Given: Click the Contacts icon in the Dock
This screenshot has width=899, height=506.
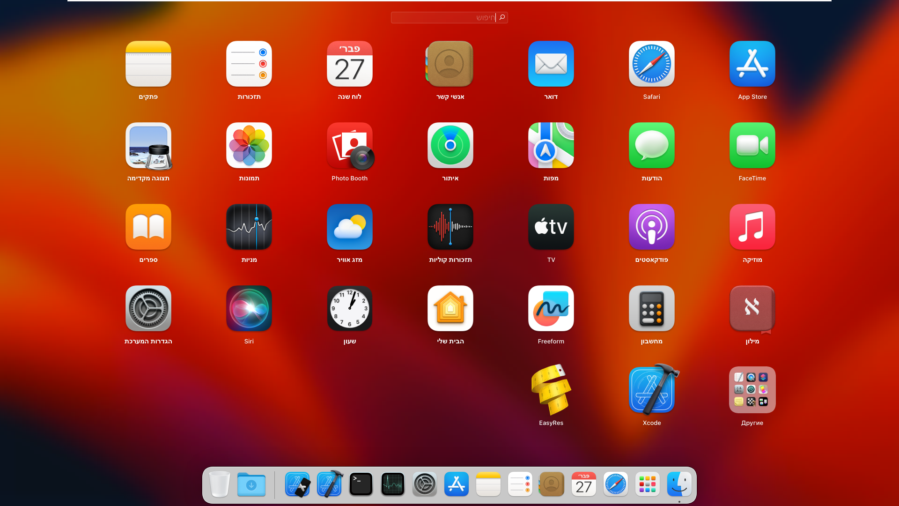Looking at the screenshot, I should 552,484.
